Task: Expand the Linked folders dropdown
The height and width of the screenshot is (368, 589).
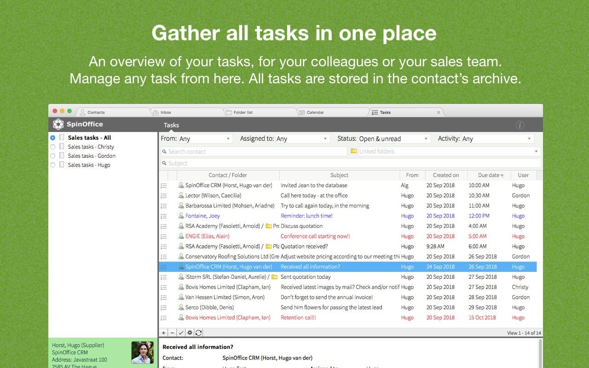Action: pyautogui.click(x=536, y=151)
